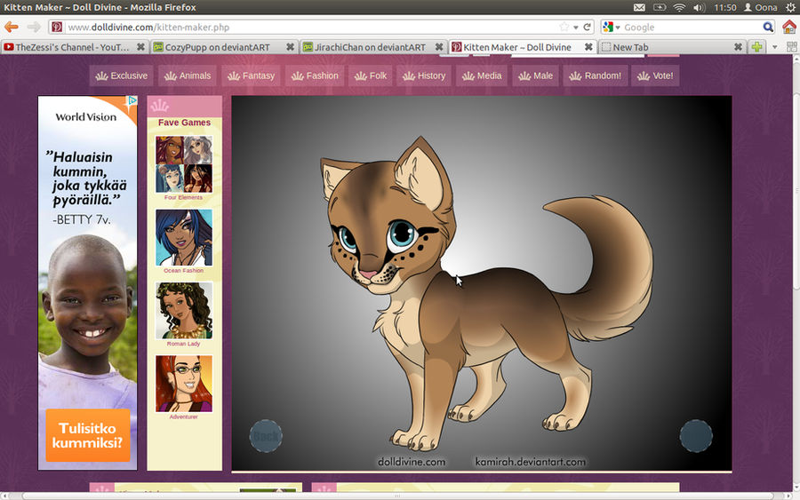The image size is (800, 500).
Task: Click the Home icon in toolbar
Action: [789, 27]
